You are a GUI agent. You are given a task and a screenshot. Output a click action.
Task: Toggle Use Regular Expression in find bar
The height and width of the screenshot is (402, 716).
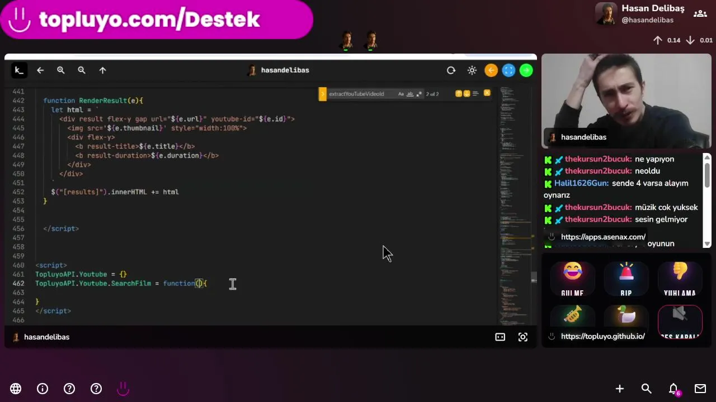pyautogui.click(x=419, y=94)
